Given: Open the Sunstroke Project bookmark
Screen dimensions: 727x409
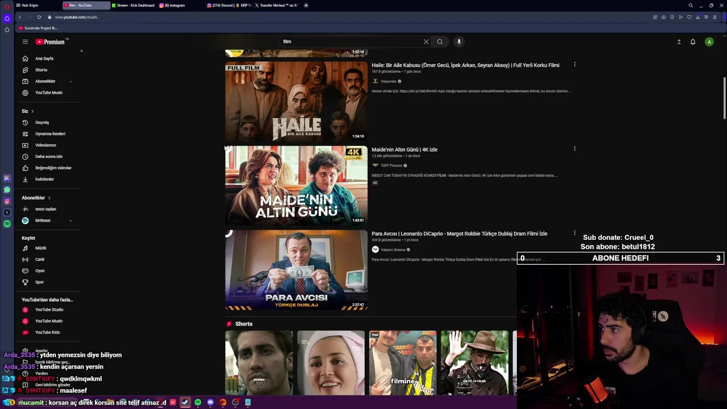Looking at the screenshot, I should 37,28.
